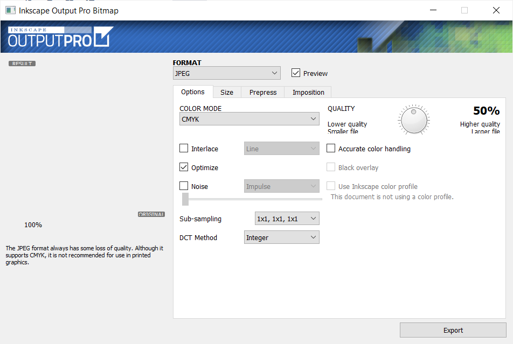513x344 pixels.
Task: Click the 'Higher quality' label
Action: 480,124
